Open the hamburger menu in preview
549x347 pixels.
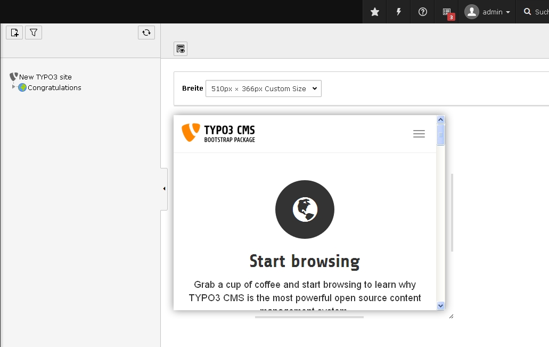tap(419, 134)
